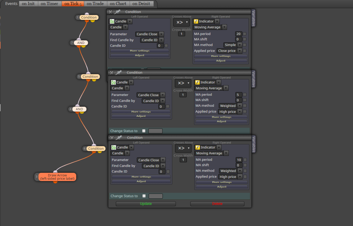Tick the checkbox beside MA period 20
This screenshot has width=353, height=226.
(245, 34)
